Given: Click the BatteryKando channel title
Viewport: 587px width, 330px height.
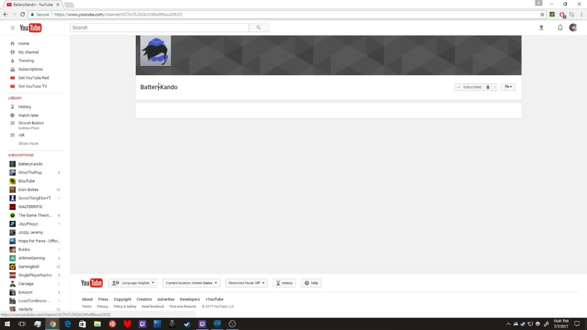Looking at the screenshot, I should (159, 87).
